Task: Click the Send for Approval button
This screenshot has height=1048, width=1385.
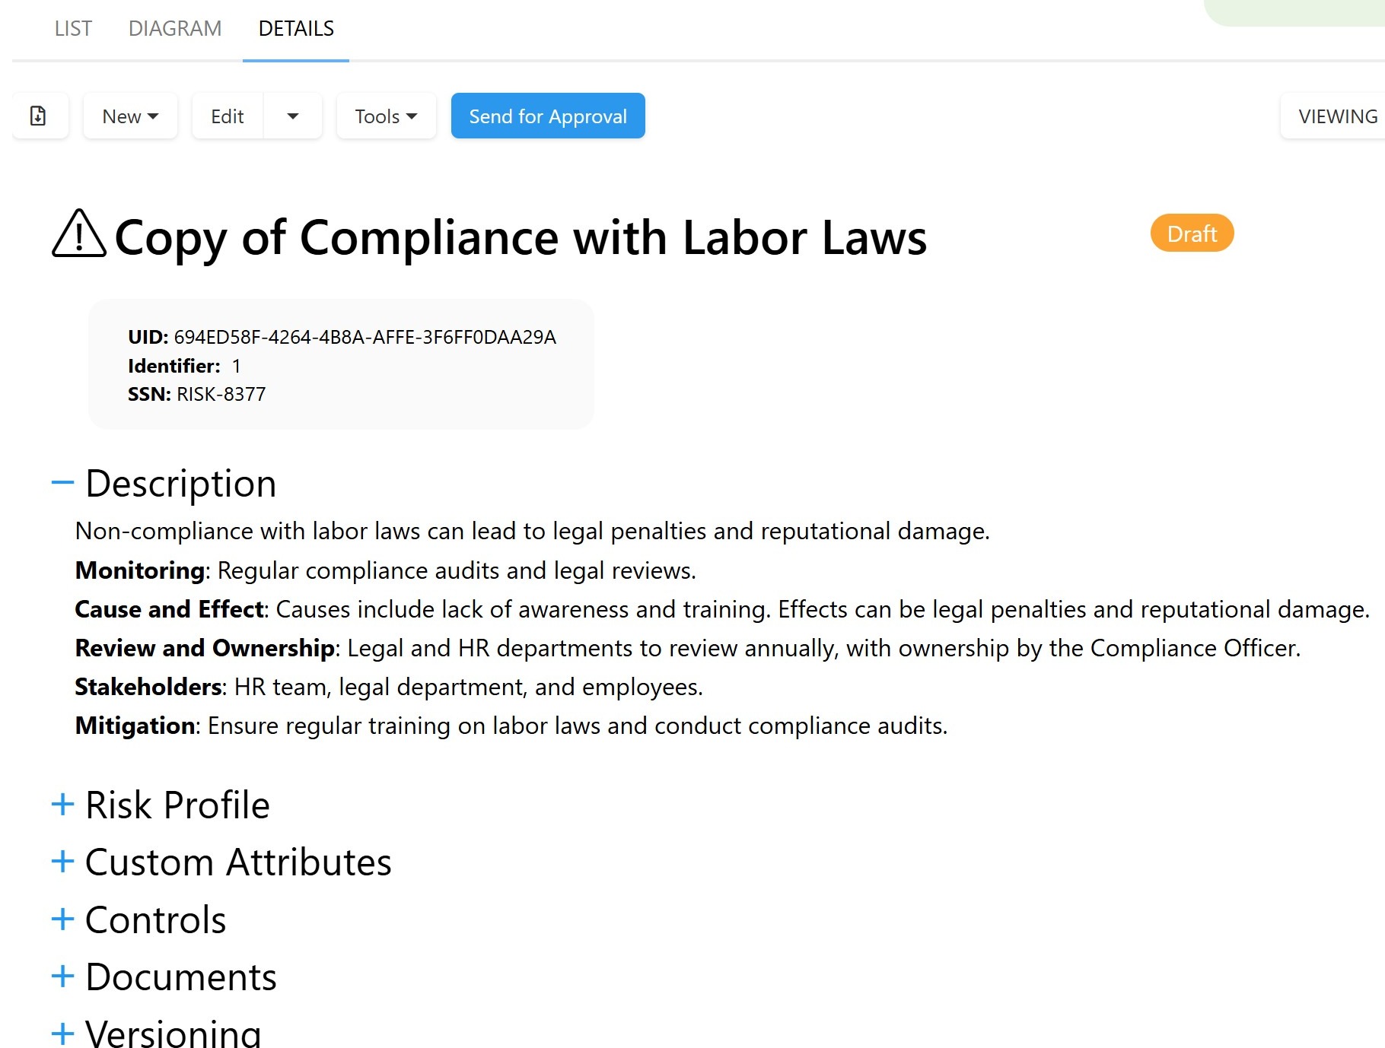Action: tap(548, 116)
